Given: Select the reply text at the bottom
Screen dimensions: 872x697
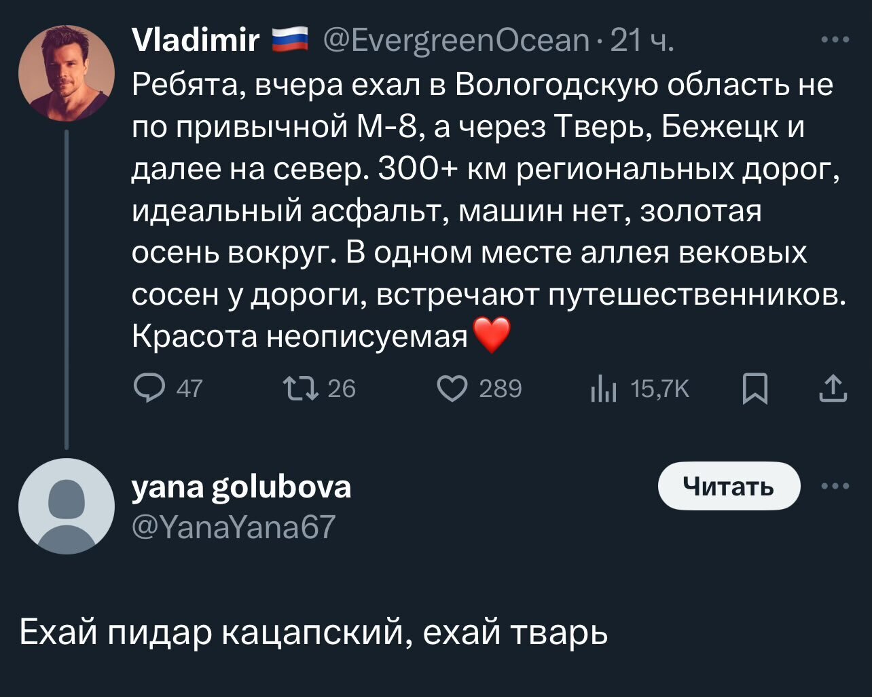Looking at the screenshot, I should (x=313, y=634).
